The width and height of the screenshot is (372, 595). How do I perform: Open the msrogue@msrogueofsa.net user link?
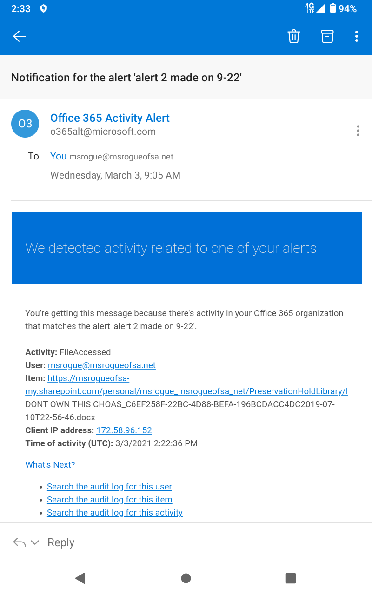coord(101,365)
